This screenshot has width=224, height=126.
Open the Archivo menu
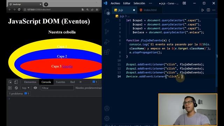click(115, 3)
